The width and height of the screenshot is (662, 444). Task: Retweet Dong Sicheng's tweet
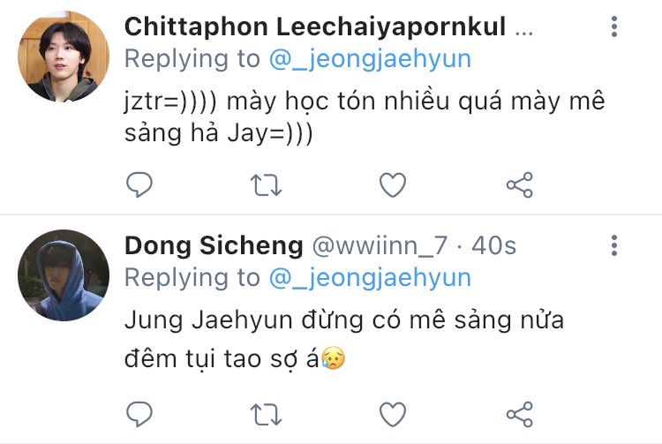(x=267, y=413)
